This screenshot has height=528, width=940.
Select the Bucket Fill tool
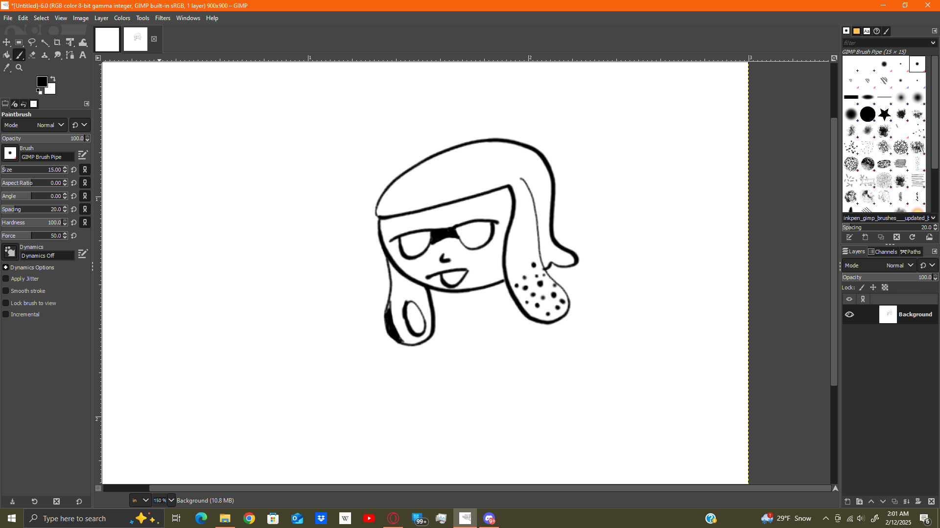point(7,55)
